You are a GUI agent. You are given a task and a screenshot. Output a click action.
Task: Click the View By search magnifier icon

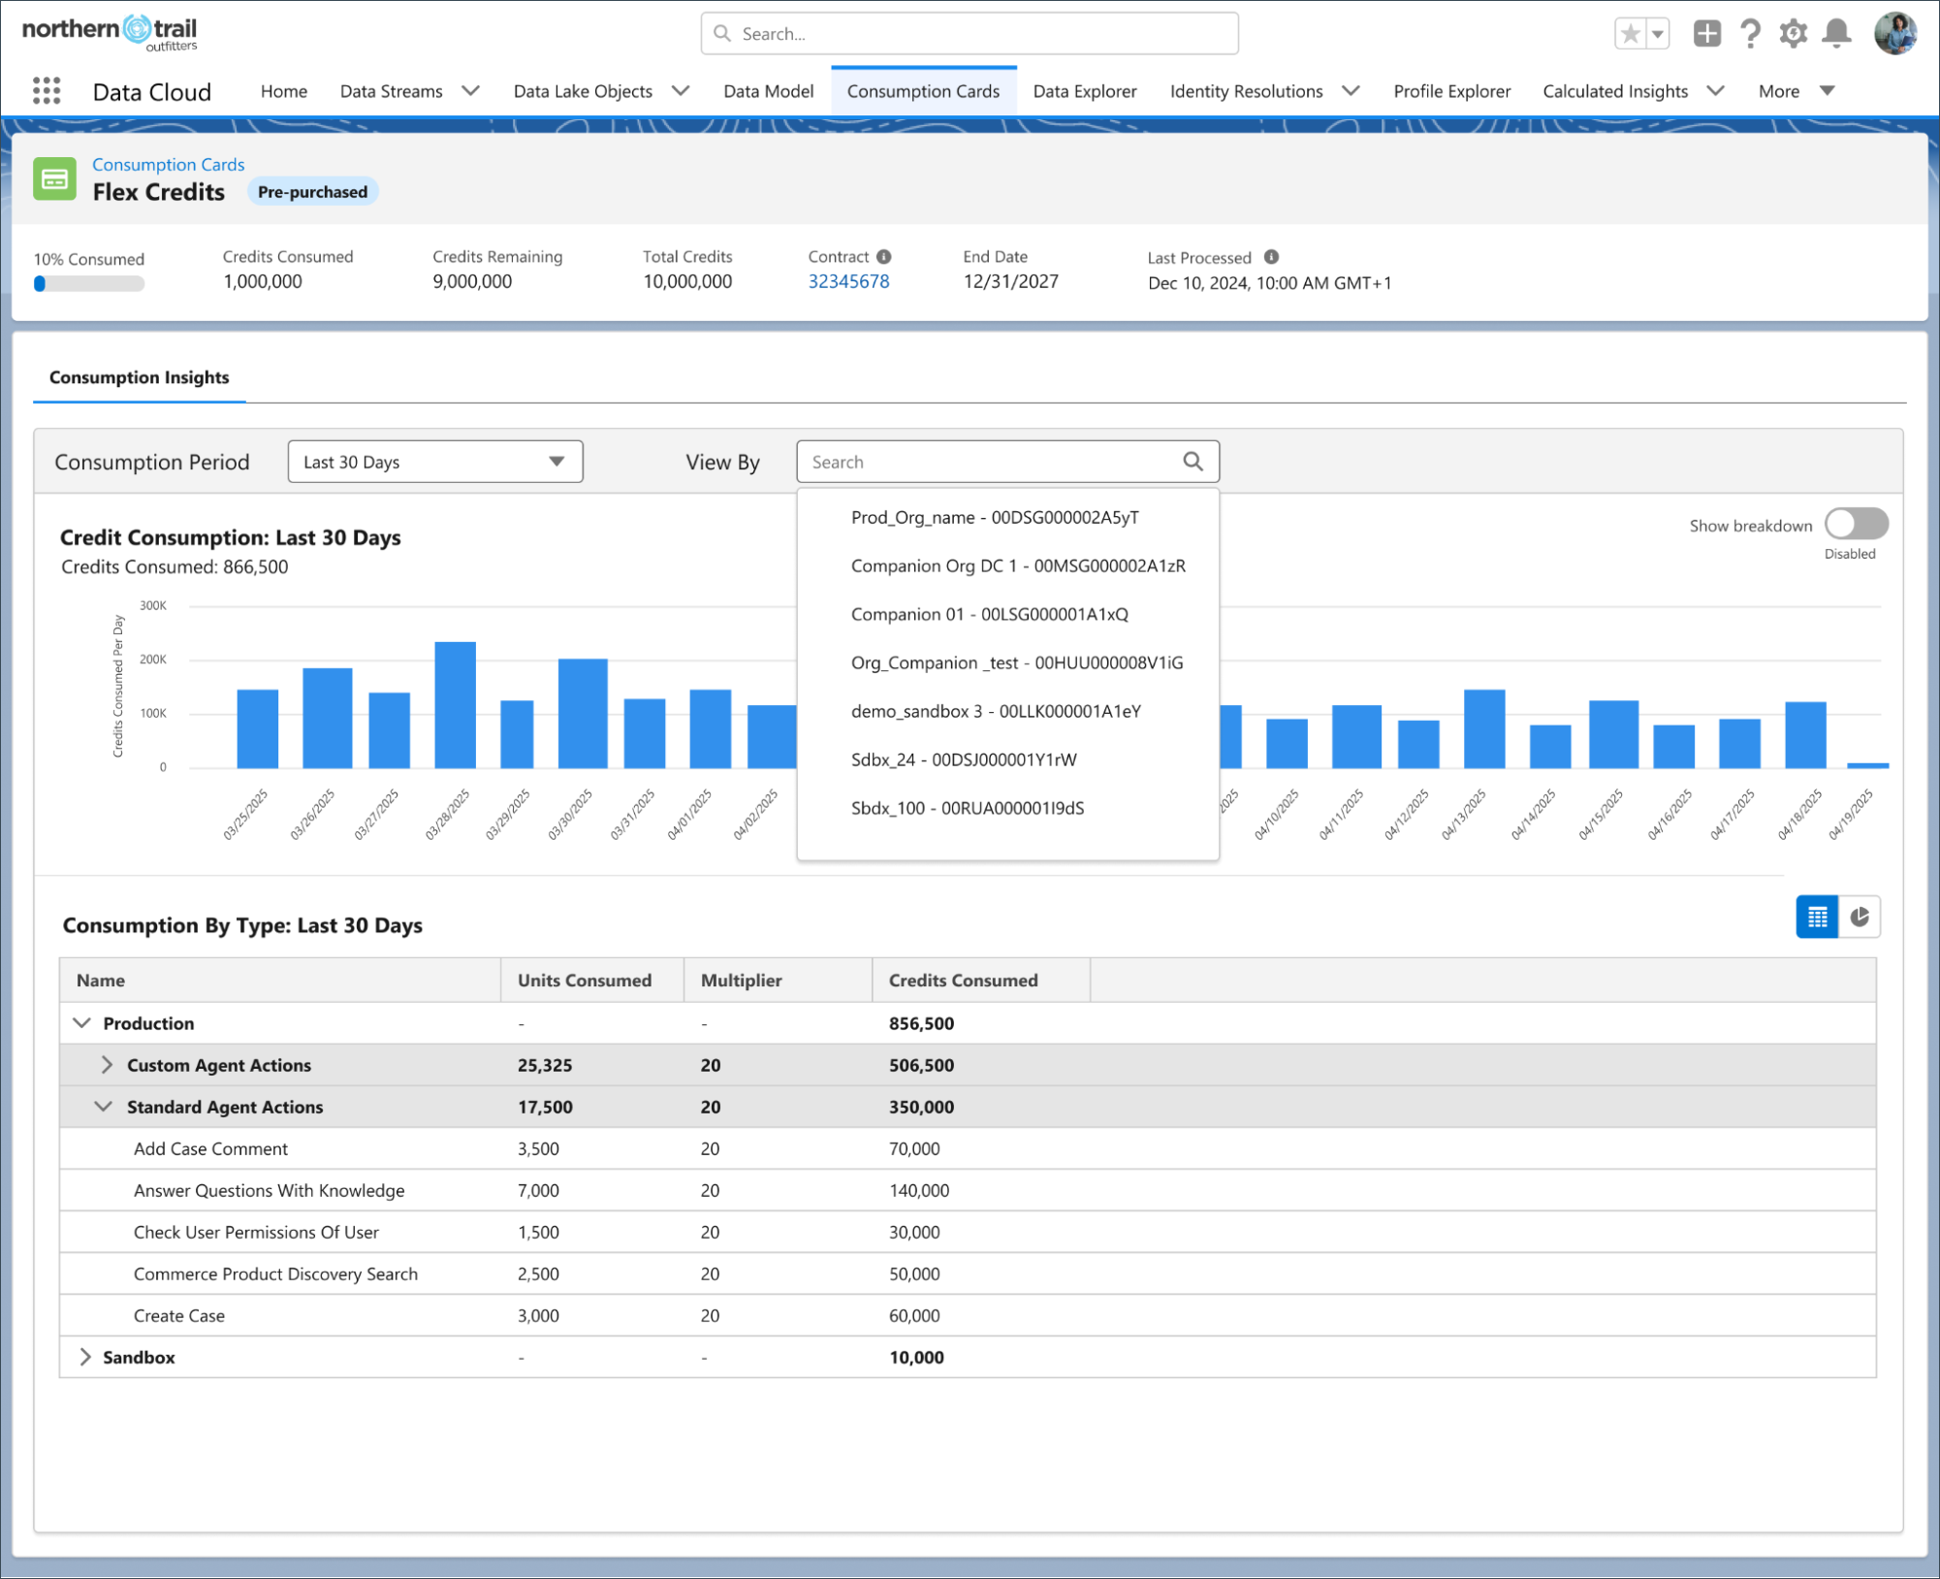[x=1193, y=462]
